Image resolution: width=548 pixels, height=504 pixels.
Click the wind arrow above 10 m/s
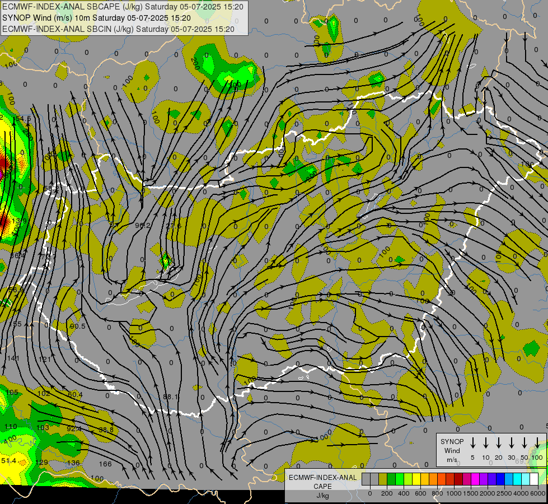tap(485, 442)
